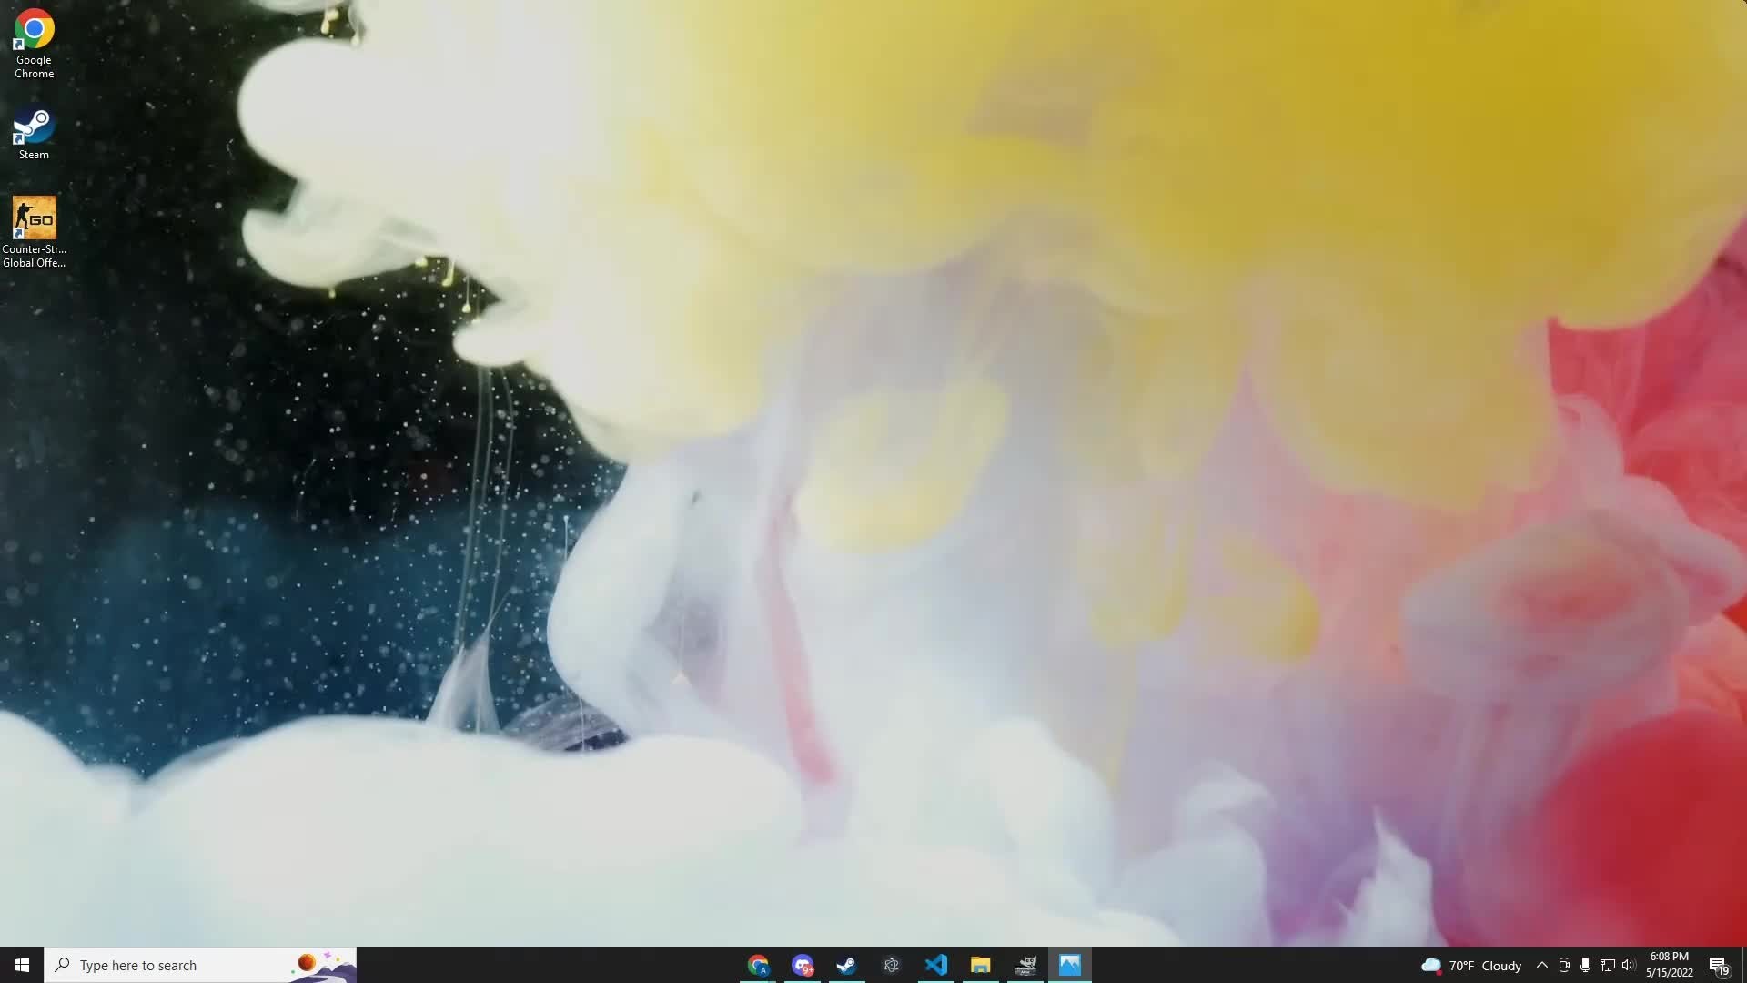Switch to the Photos app in taskbar
This screenshot has width=1747, height=983.
pyautogui.click(x=1070, y=965)
